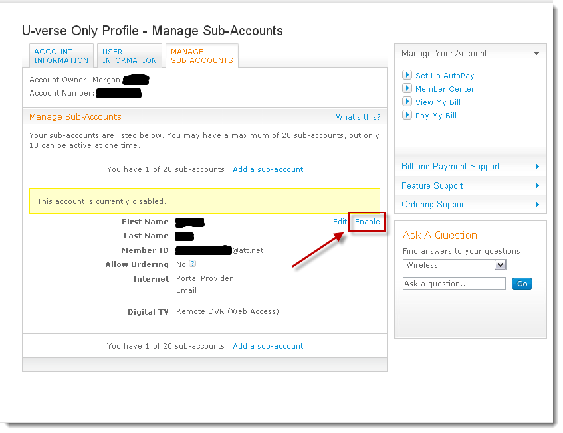Open the Wireless topic dropdown
Image resolution: width=563 pixels, height=433 pixels.
pos(454,265)
